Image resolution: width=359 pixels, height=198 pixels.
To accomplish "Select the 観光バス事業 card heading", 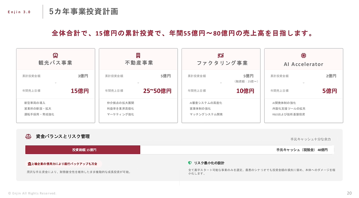I will click(x=55, y=63).
